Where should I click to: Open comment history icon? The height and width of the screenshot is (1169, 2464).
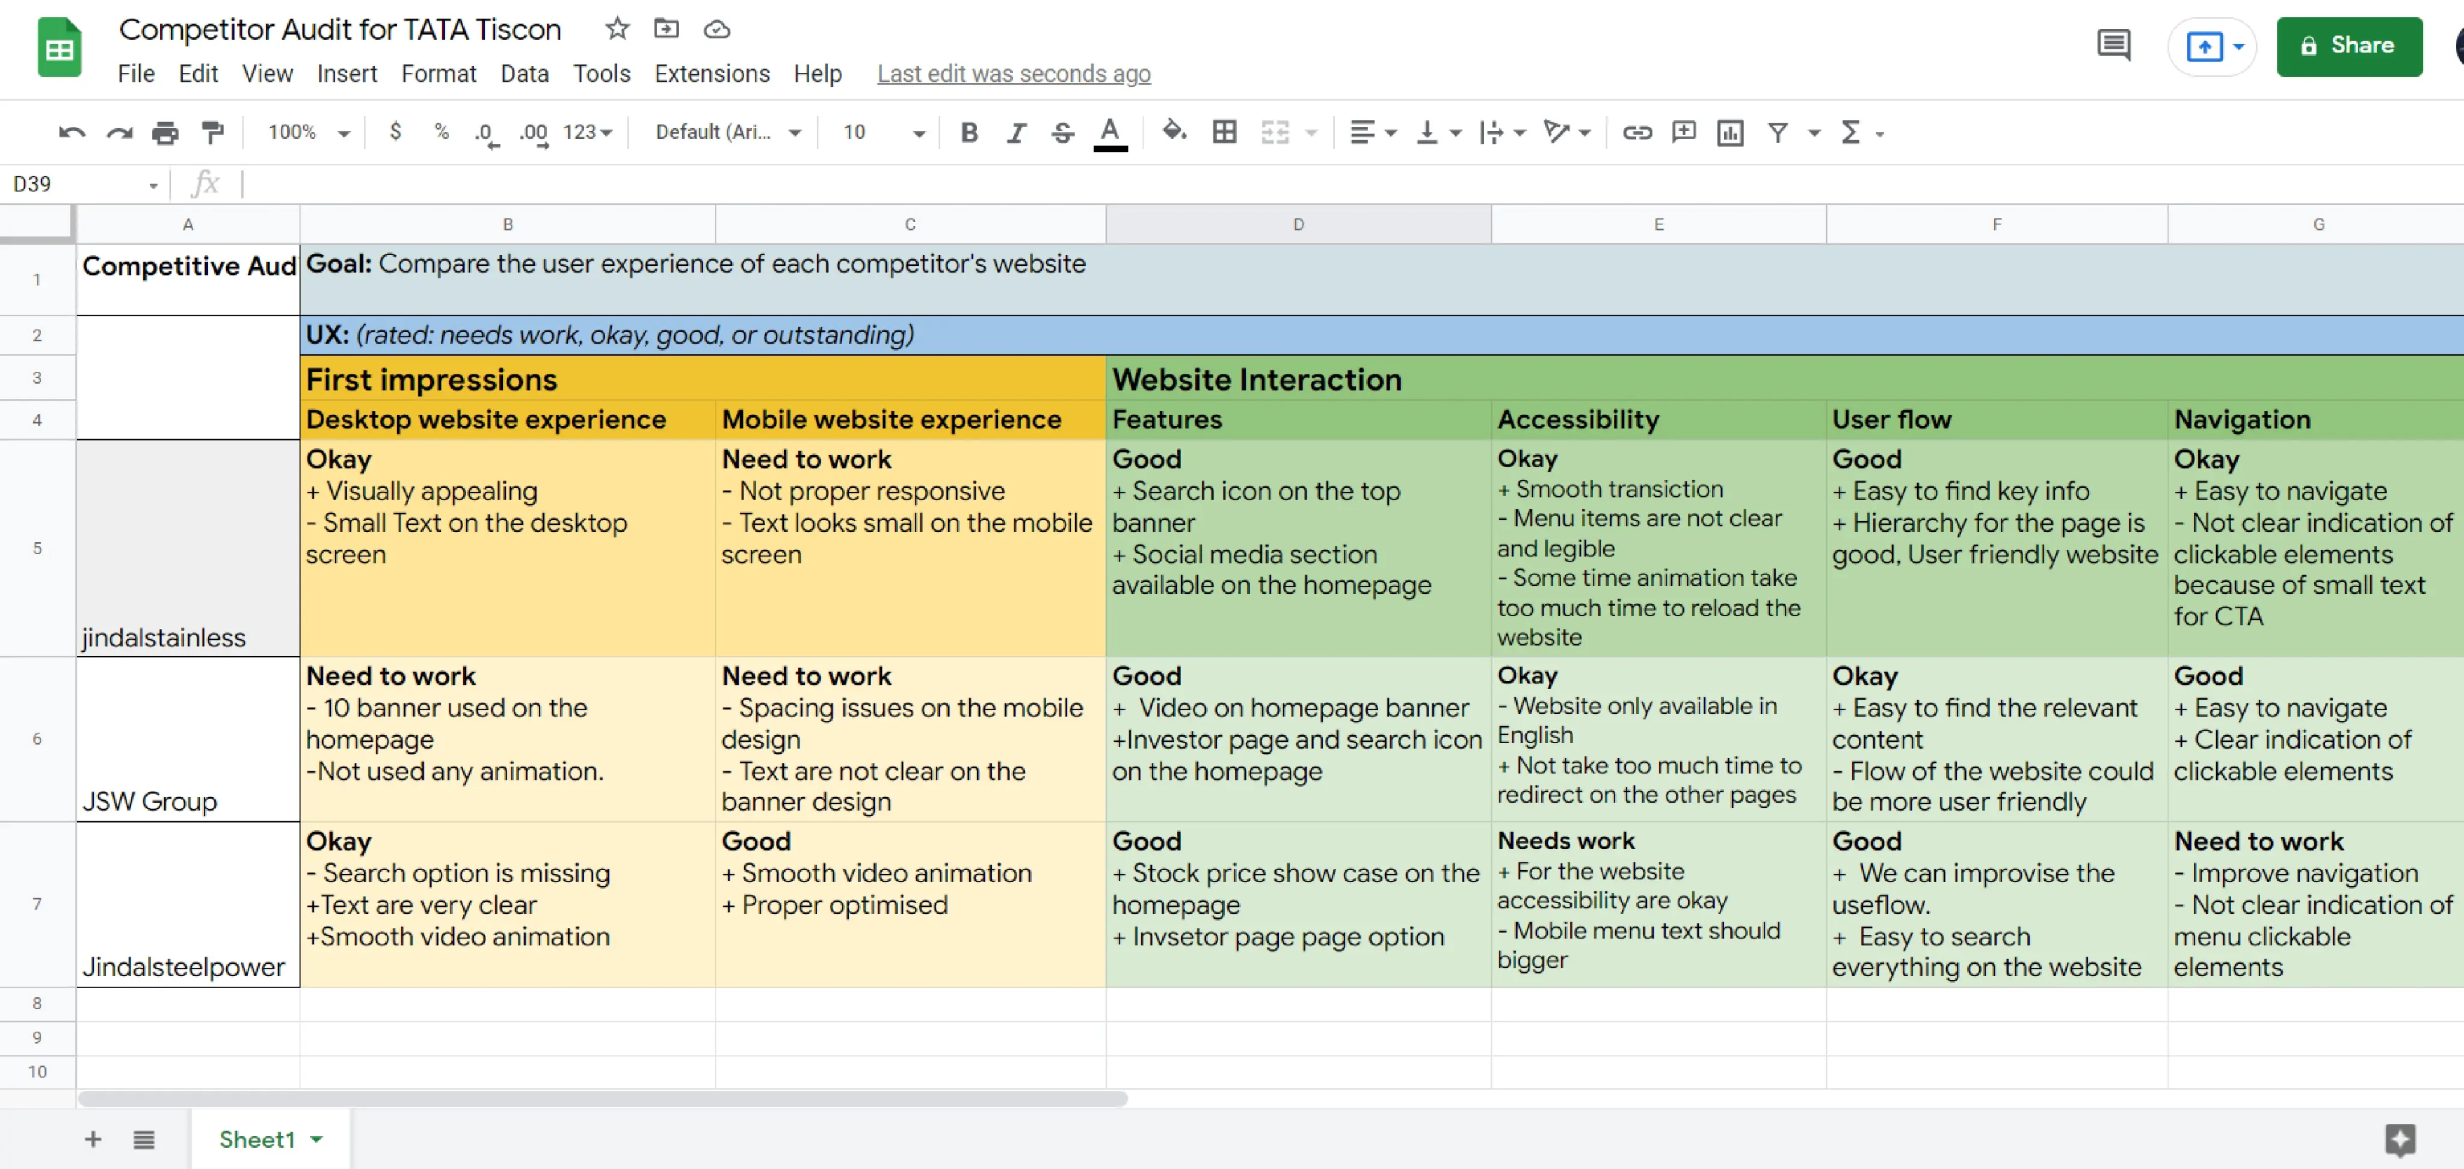2113,45
